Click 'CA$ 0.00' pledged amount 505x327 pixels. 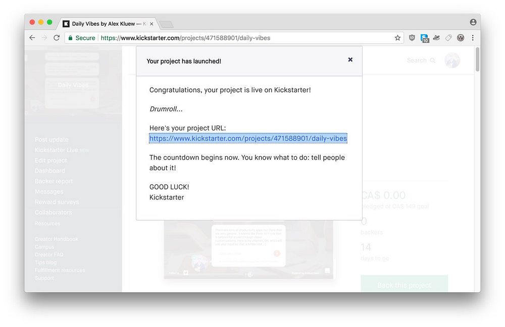(383, 195)
